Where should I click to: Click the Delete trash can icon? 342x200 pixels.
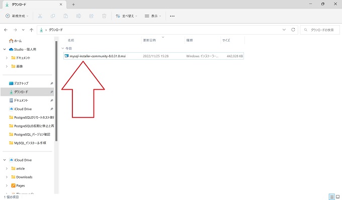coord(104,16)
